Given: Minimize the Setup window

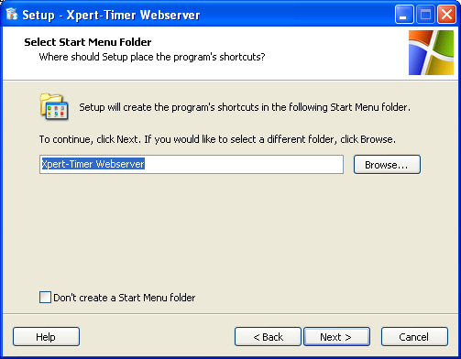Looking at the screenshot, I should pos(404,14).
